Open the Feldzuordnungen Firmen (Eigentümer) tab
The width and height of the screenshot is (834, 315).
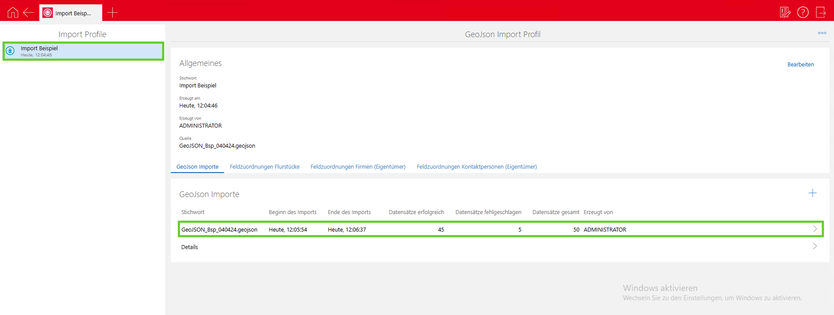tap(358, 167)
